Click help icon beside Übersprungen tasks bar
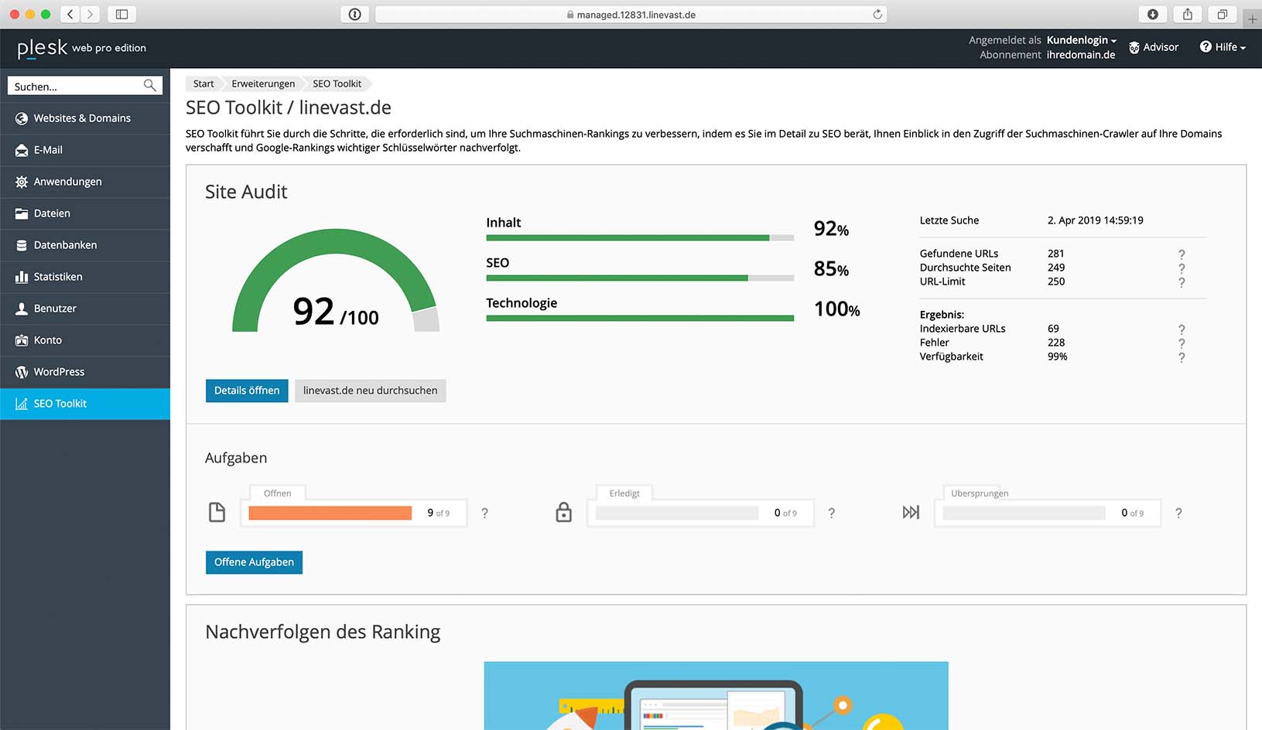The height and width of the screenshot is (730, 1262). pyautogui.click(x=1178, y=513)
